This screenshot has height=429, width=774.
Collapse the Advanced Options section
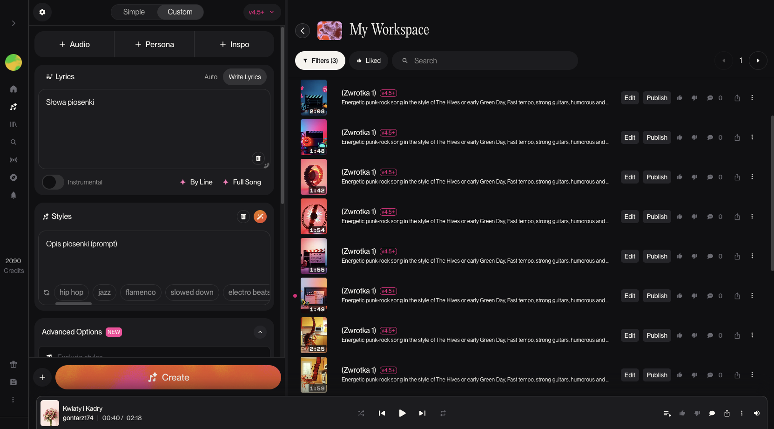[x=260, y=332]
